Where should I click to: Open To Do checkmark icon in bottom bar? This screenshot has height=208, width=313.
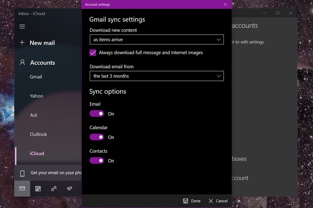(70, 188)
